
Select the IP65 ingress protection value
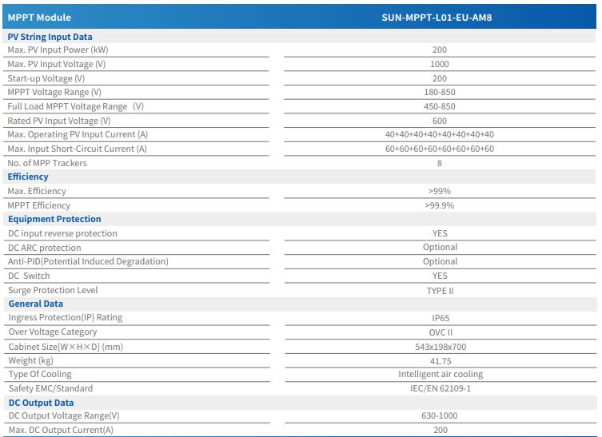(x=440, y=318)
